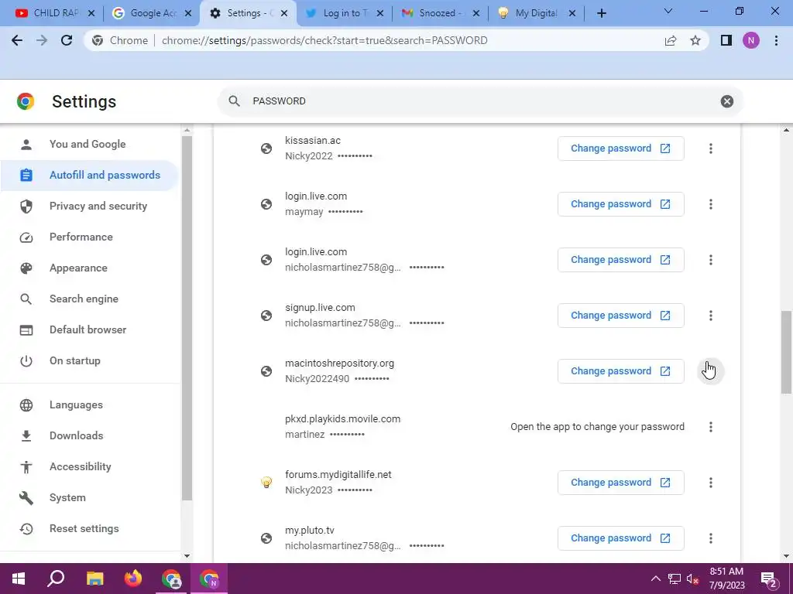Bookmark this page with star icon
The height and width of the screenshot is (594, 793).
pos(695,40)
